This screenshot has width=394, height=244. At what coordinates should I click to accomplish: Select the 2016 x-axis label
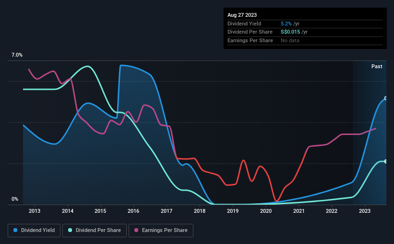[133, 211]
